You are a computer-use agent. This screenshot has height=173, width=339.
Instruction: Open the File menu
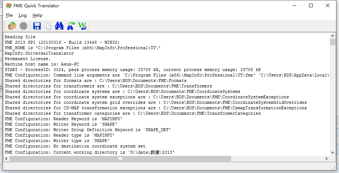9,15
